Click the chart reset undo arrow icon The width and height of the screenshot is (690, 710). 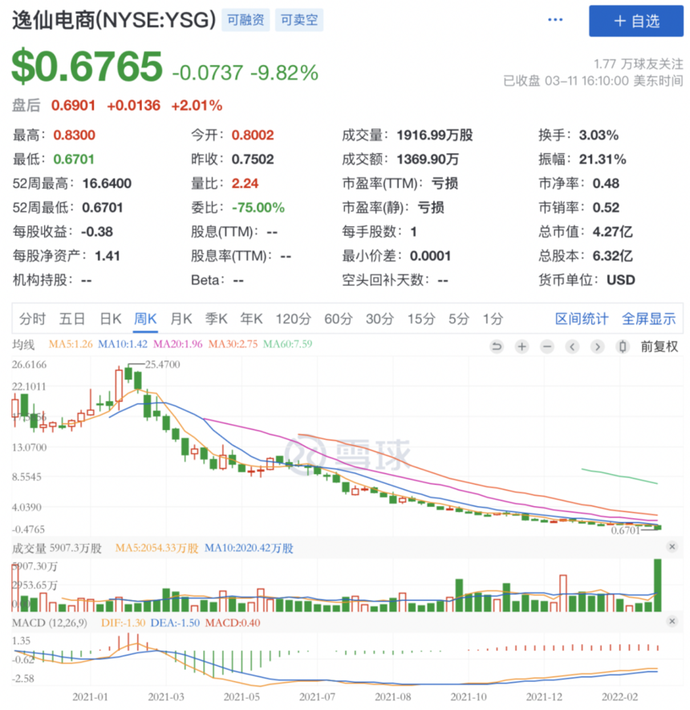[x=497, y=347]
